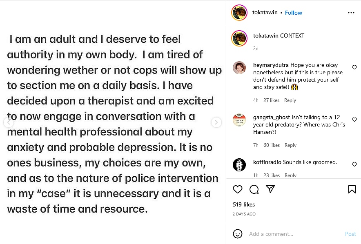Open more options three-dot menu
Viewport: 361px width, 244px height.
pyautogui.click(x=351, y=13)
